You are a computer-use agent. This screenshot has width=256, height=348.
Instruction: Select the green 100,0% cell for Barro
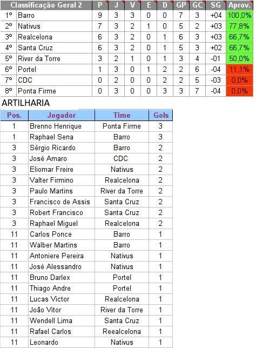click(240, 15)
